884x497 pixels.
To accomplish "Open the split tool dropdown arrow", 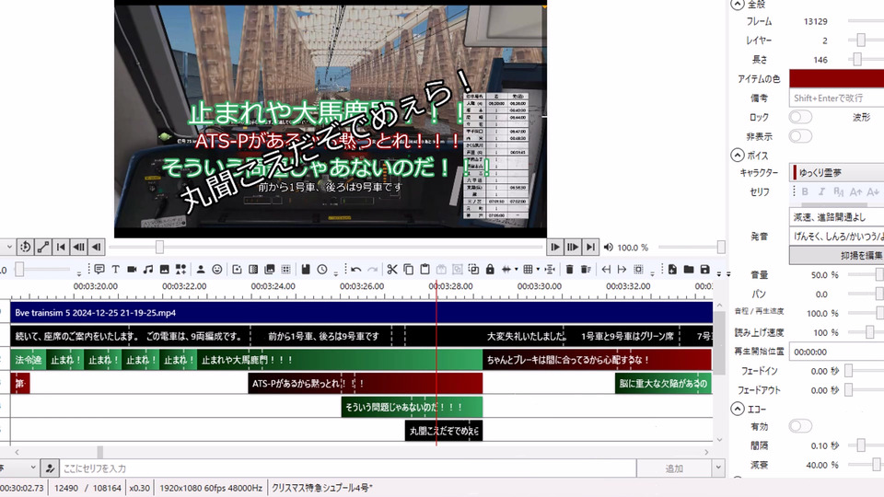I will click(x=516, y=270).
